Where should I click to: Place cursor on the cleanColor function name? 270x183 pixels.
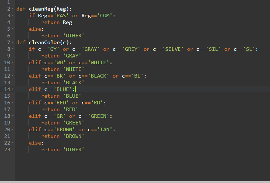pos(46,42)
